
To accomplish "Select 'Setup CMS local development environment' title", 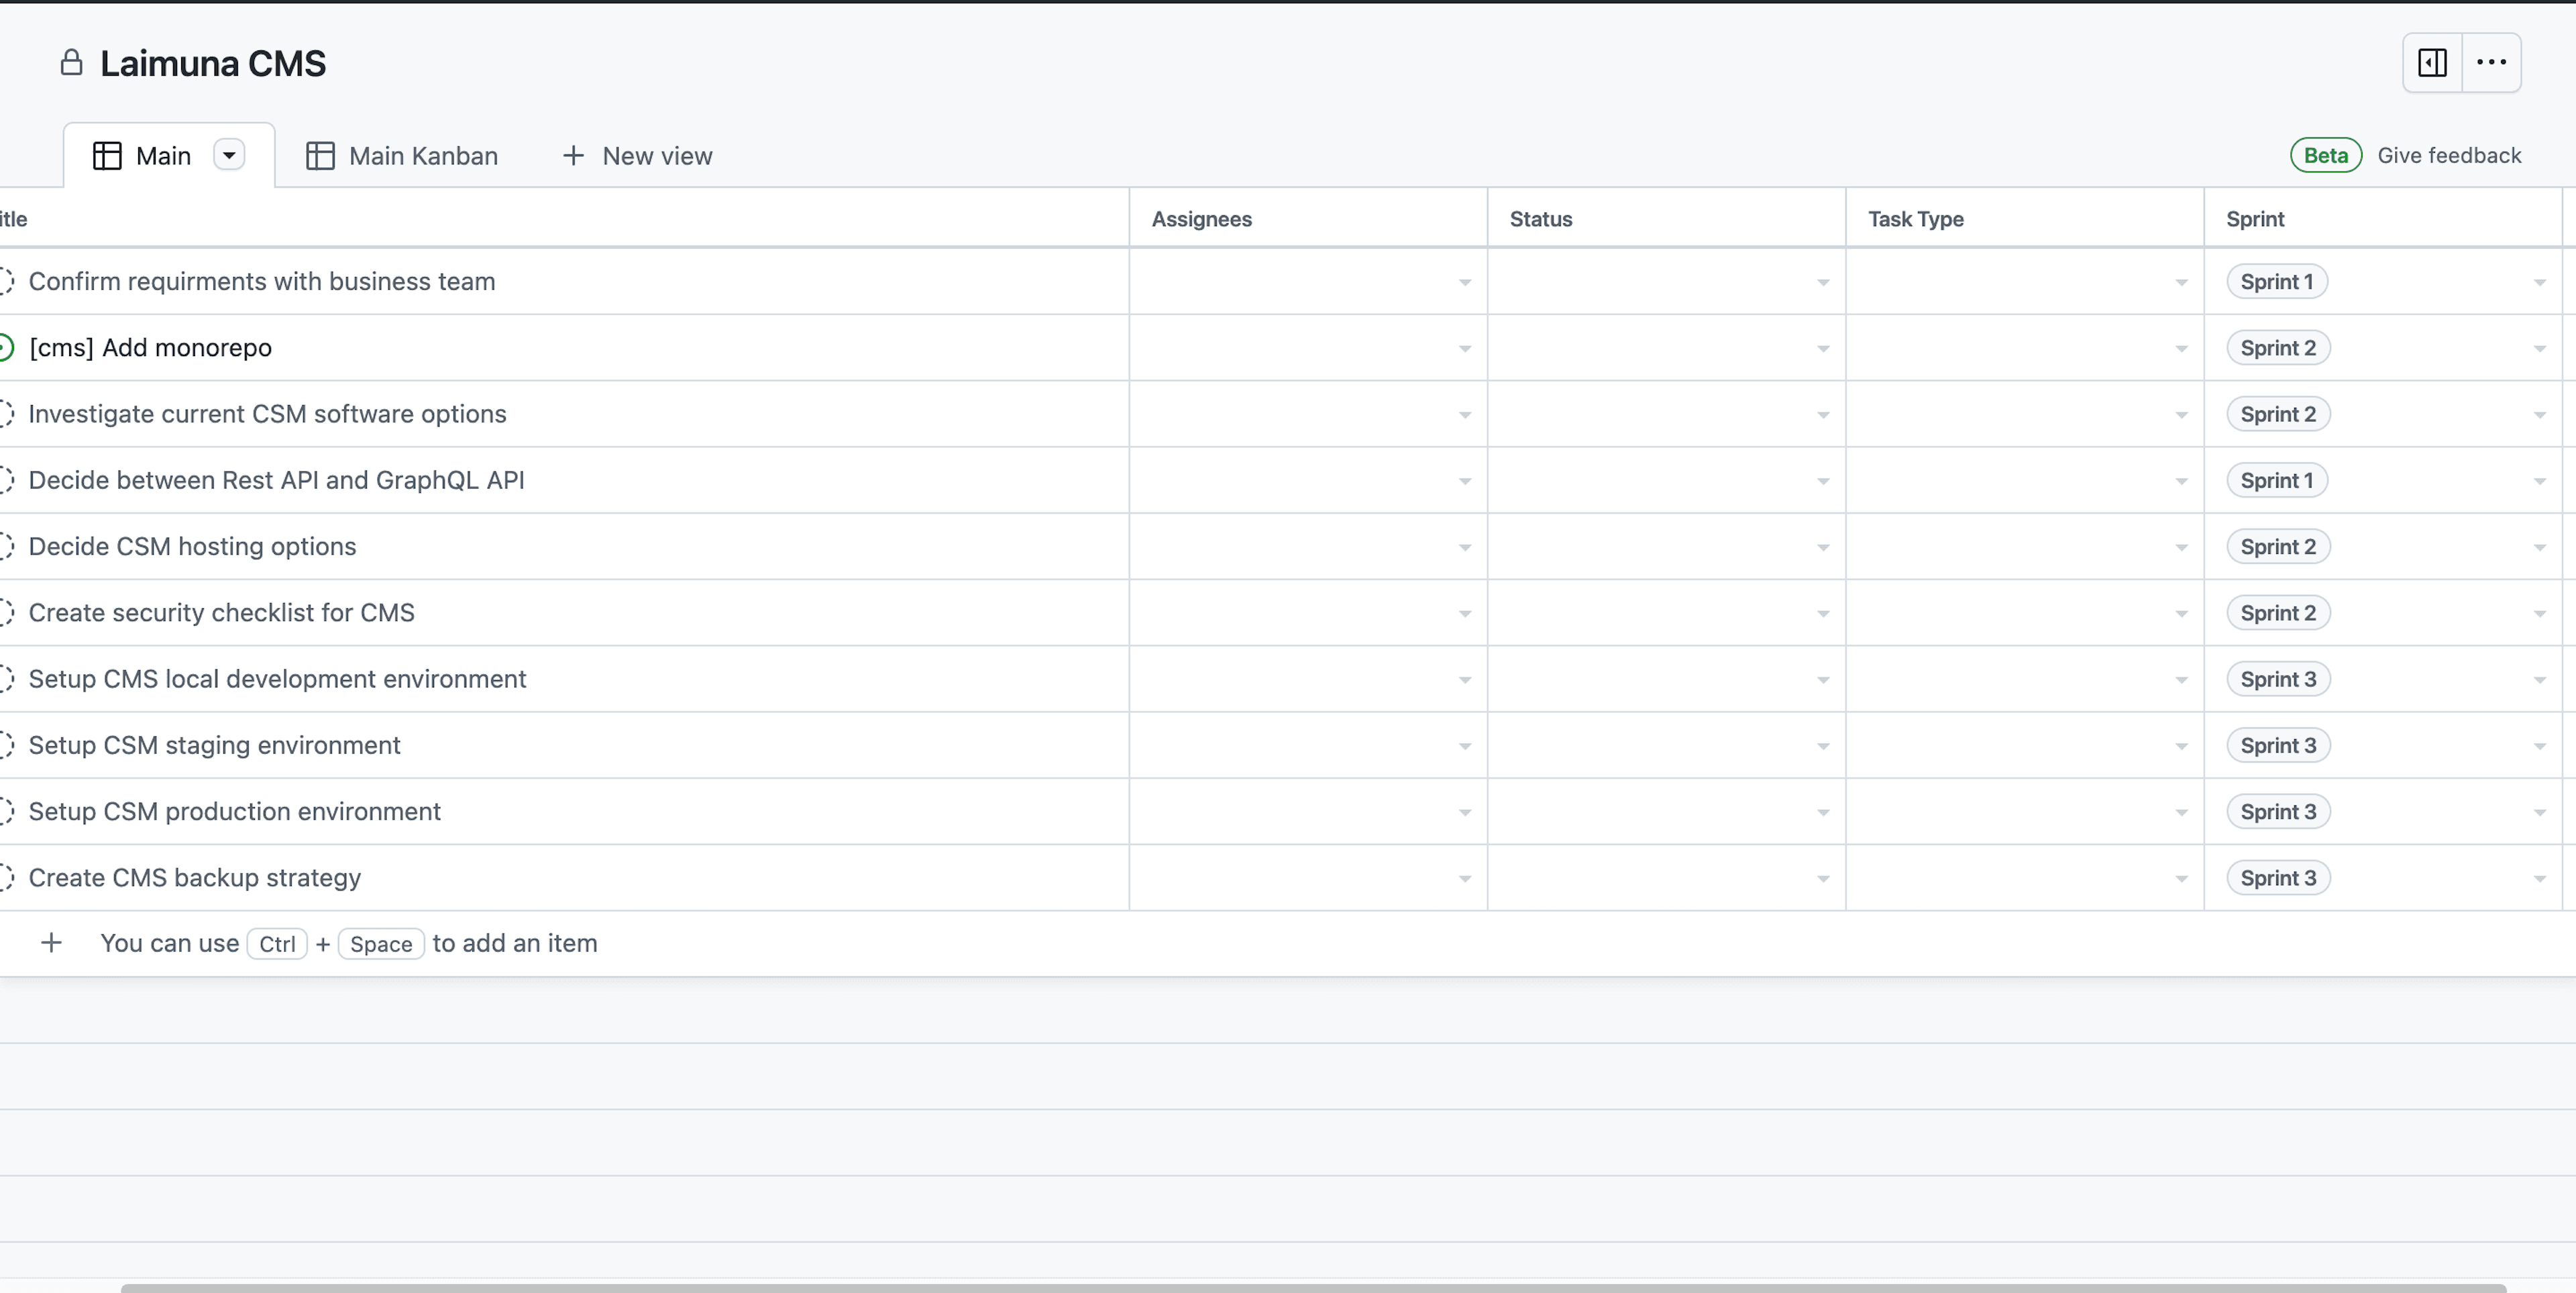I will click(x=278, y=679).
